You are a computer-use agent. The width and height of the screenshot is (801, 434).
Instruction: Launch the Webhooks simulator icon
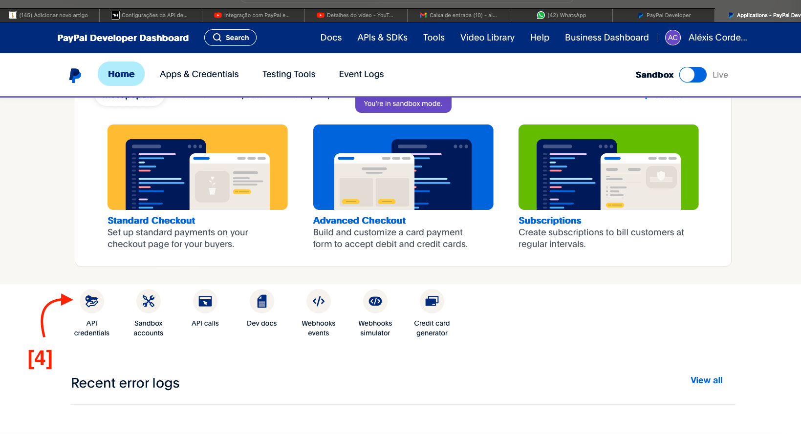coord(375,302)
